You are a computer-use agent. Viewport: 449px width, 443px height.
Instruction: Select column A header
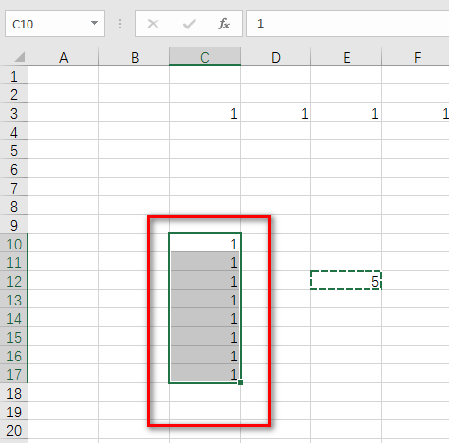(64, 57)
